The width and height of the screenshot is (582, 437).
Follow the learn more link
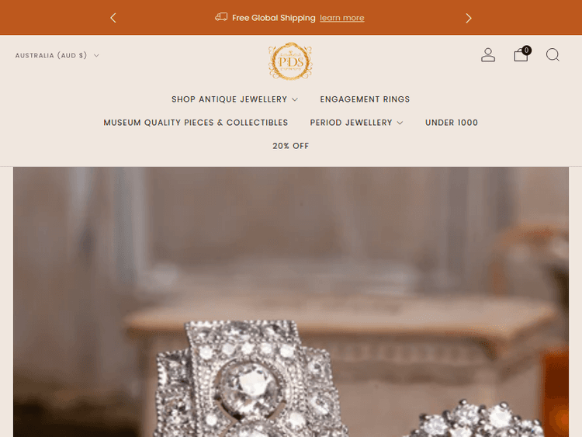tap(342, 18)
